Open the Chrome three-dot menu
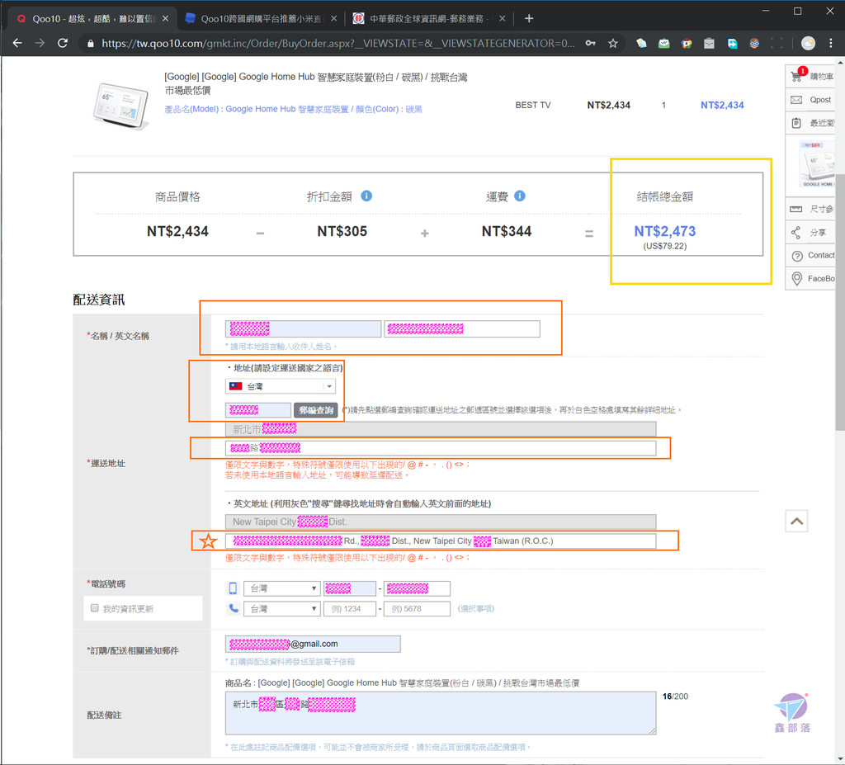The width and height of the screenshot is (845, 765). point(830,43)
